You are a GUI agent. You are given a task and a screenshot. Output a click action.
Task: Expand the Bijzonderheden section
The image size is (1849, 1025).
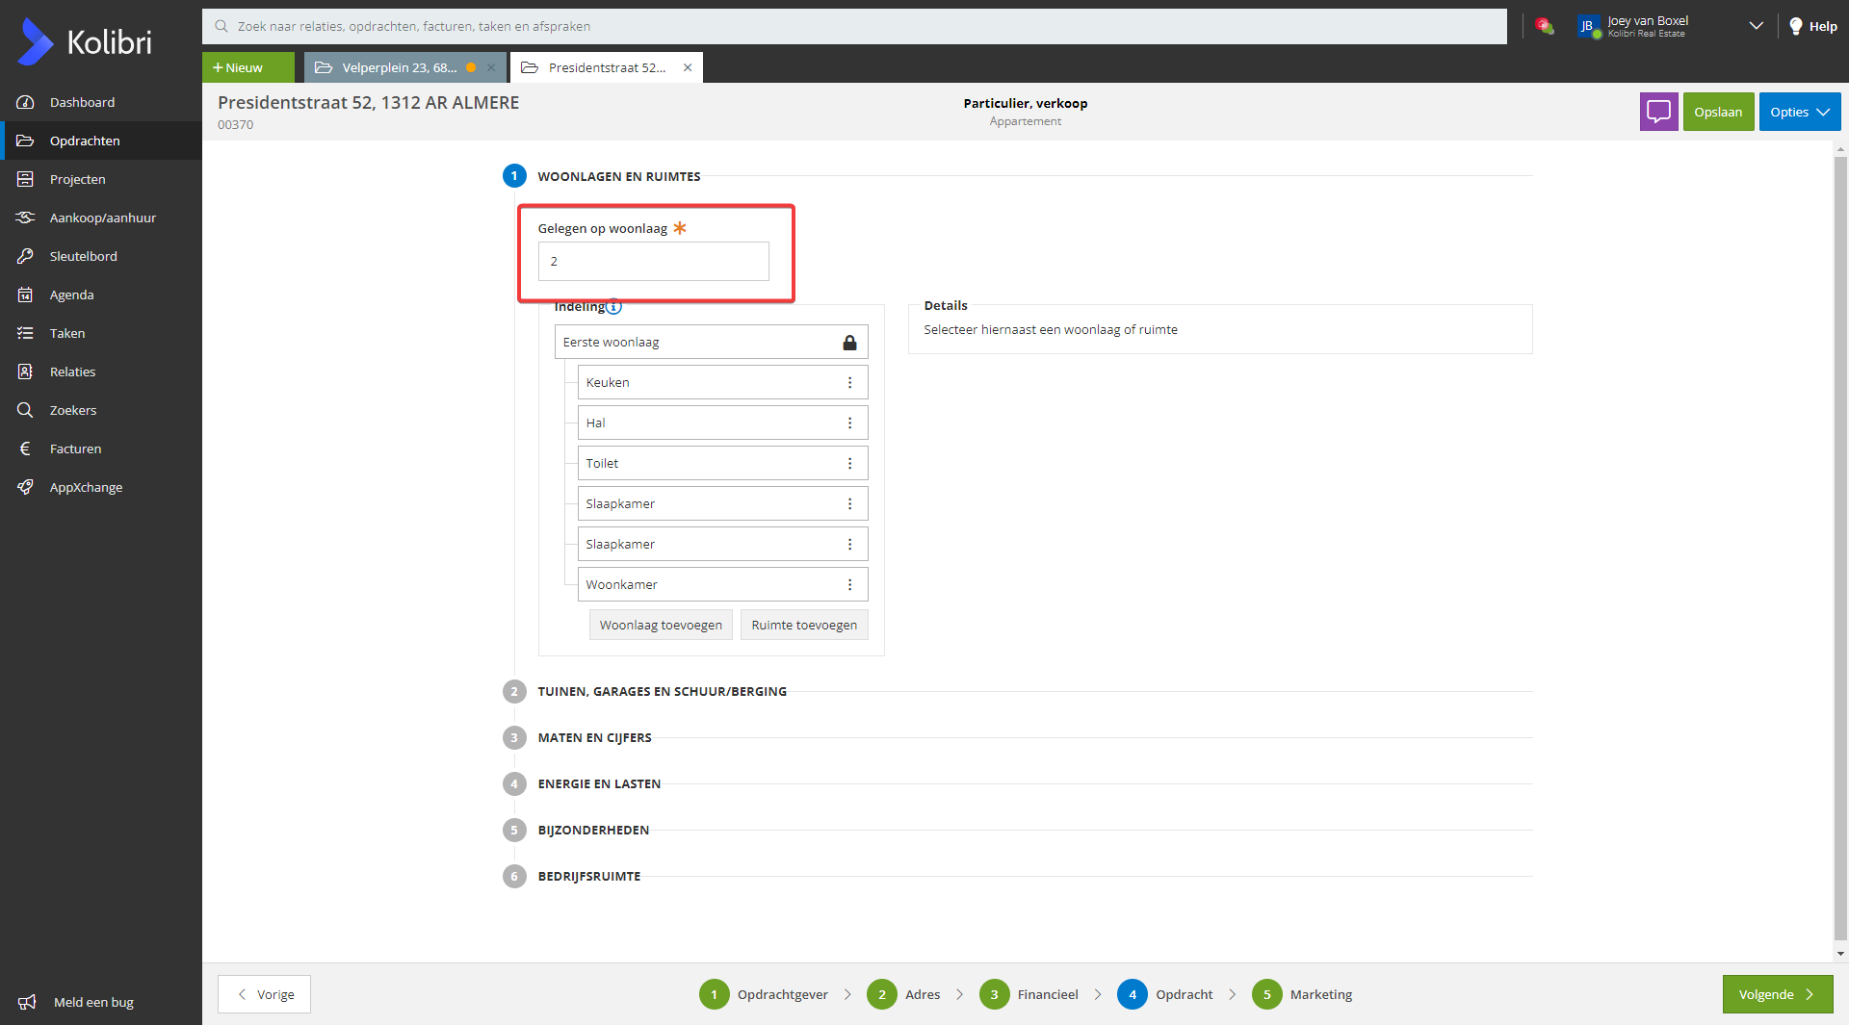pos(593,830)
